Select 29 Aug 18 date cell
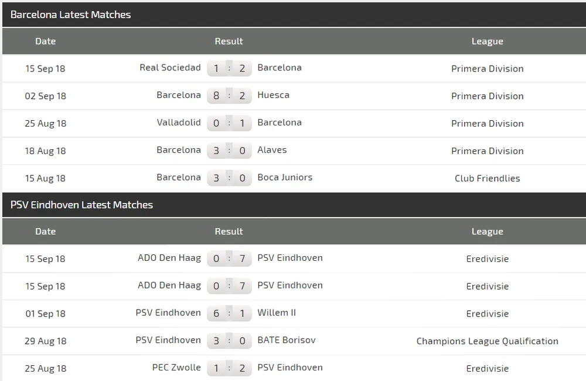The image size is (586, 381). 45,341
